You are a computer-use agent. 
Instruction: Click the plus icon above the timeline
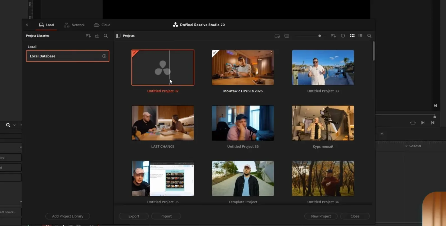[382, 134]
